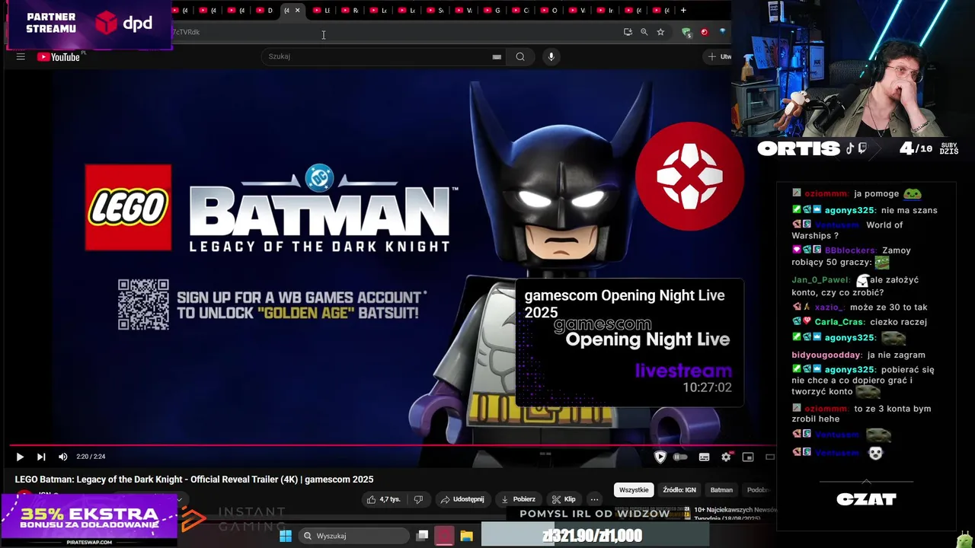Image resolution: width=975 pixels, height=548 pixels.
Task: Mute the video volume
Action: point(62,457)
